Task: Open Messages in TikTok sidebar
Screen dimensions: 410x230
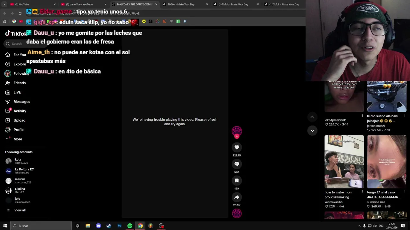Action: coord(18,102)
